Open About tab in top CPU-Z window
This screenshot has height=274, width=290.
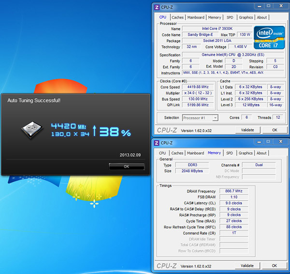[262, 17]
